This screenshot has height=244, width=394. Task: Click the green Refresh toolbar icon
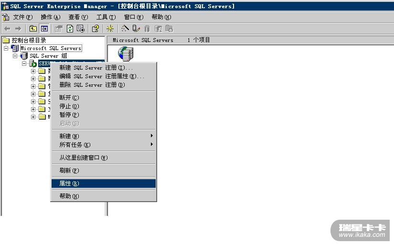click(70, 29)
